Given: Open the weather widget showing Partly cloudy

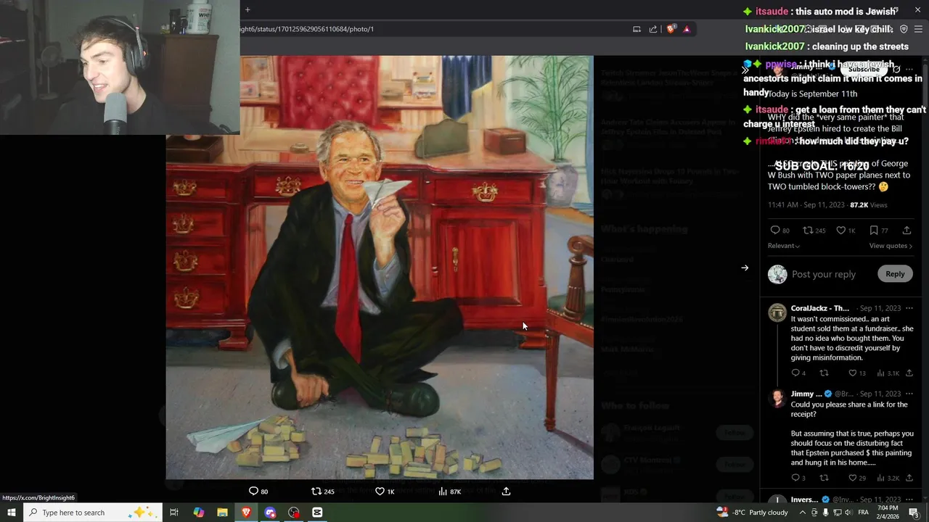Looking at the screenshot, I should 753,513.
